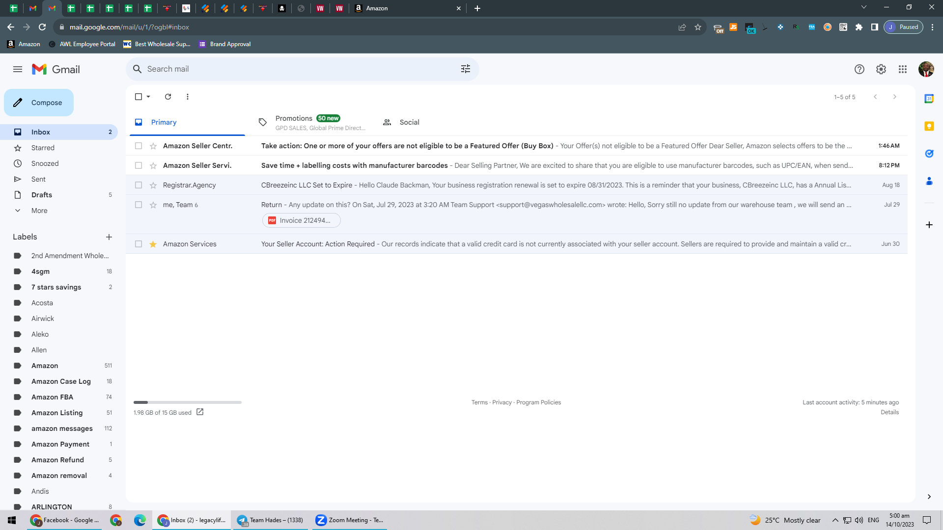The width and height of the screenshot is (943, 530).
Task: Show hidden system tray icons
Action: click(x=835, y=520)
